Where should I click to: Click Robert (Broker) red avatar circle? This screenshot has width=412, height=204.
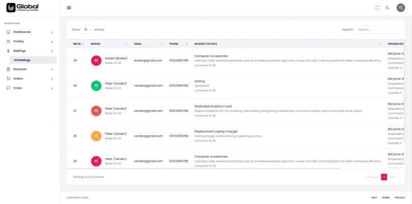[96, 61]
